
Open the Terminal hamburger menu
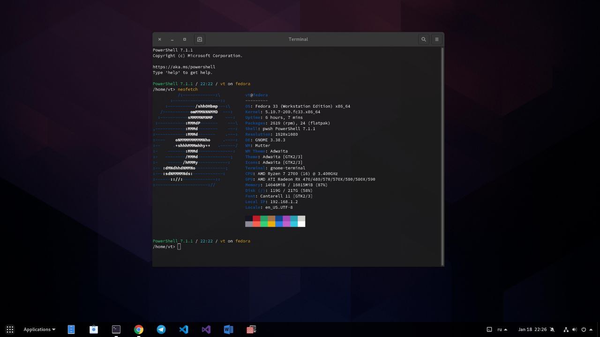(436, 39)
